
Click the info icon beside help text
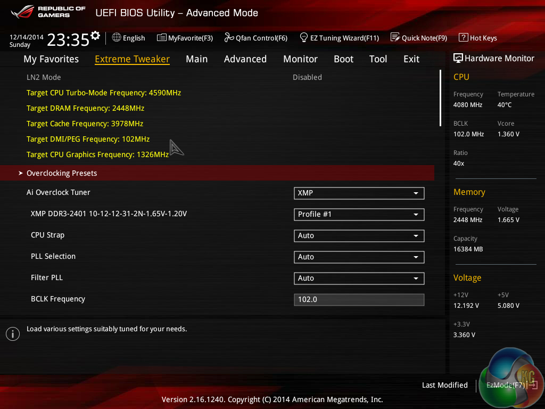[x=13, y=334]
